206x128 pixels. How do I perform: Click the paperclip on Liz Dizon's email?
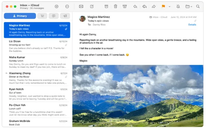click(x=66, y=45)
